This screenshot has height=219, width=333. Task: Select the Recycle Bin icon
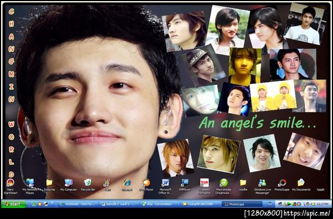pyautogui.click(x=88, y=185)
